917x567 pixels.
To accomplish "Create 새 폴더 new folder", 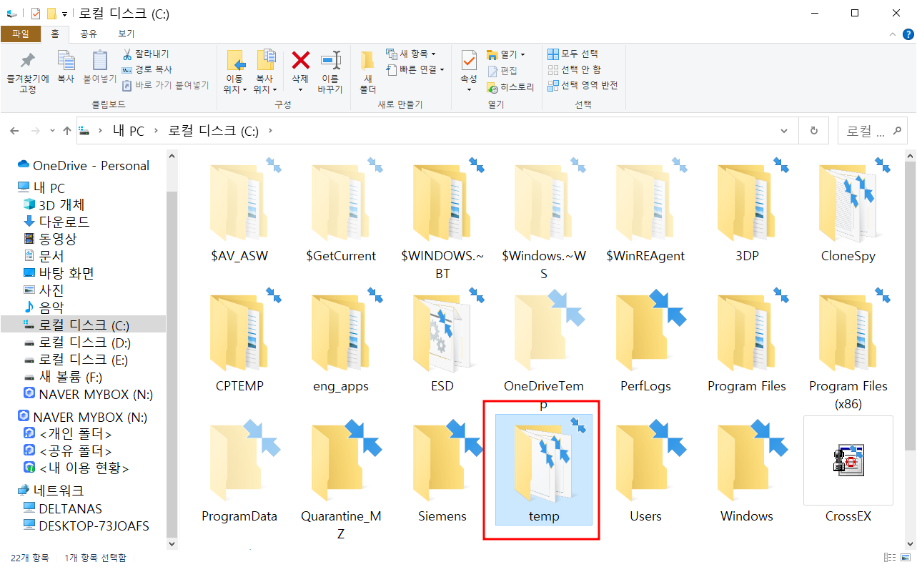I will click(367, 72).
